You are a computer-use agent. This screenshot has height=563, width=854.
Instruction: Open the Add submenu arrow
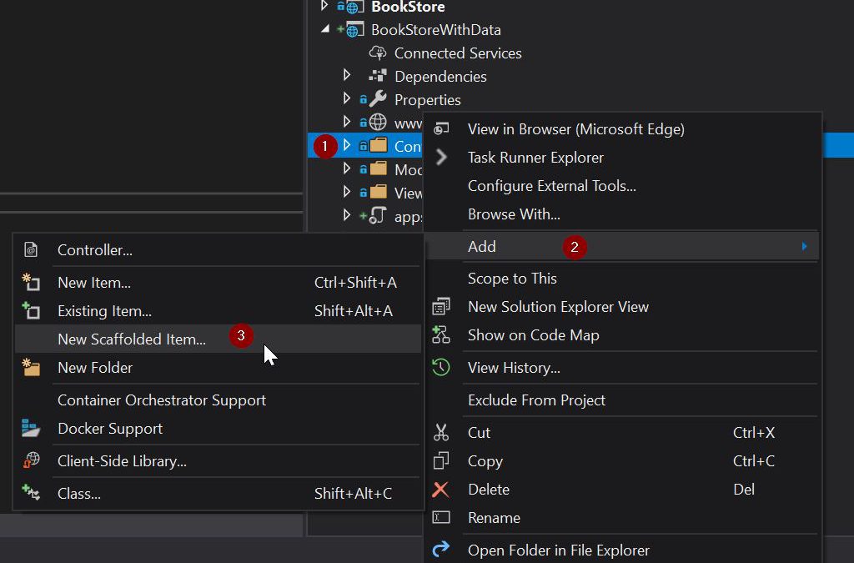[x=804, y=247]
